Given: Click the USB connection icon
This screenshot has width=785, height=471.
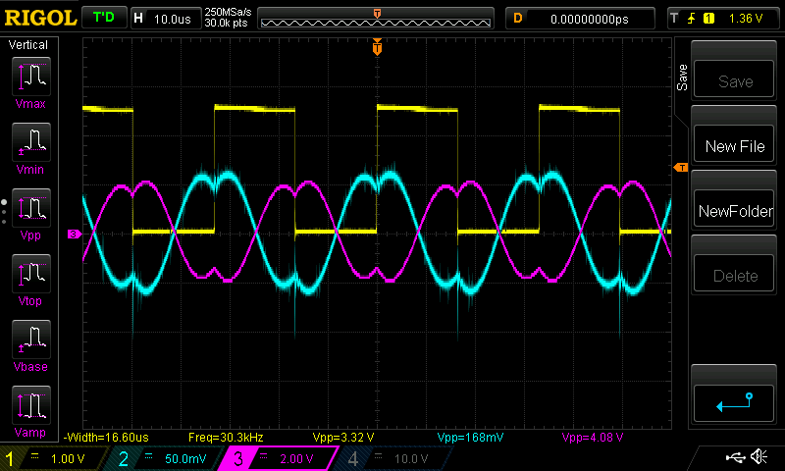Looking at the screenshot, I should tap(735, 457).
